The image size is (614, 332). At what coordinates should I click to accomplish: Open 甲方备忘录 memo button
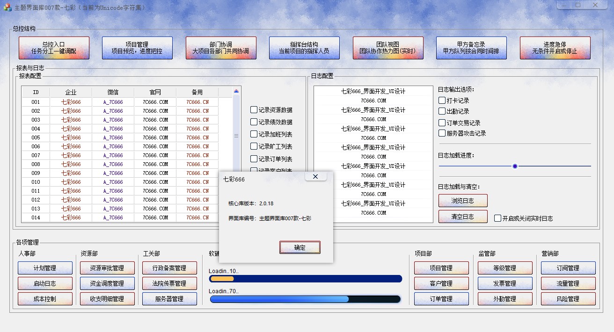click(471, 47)
